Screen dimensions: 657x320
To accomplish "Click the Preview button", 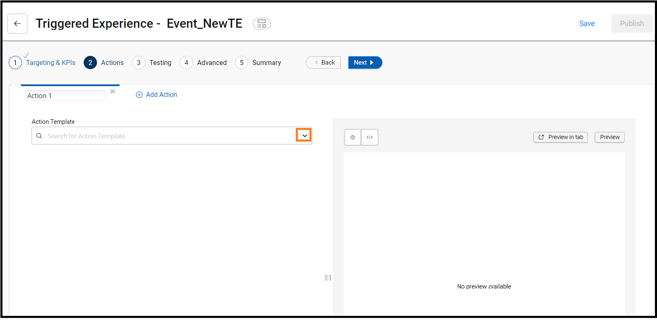I will click(x=610, y=137).
